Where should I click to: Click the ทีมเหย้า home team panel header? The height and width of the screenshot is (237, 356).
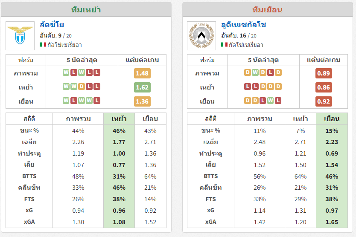point(86,10)
